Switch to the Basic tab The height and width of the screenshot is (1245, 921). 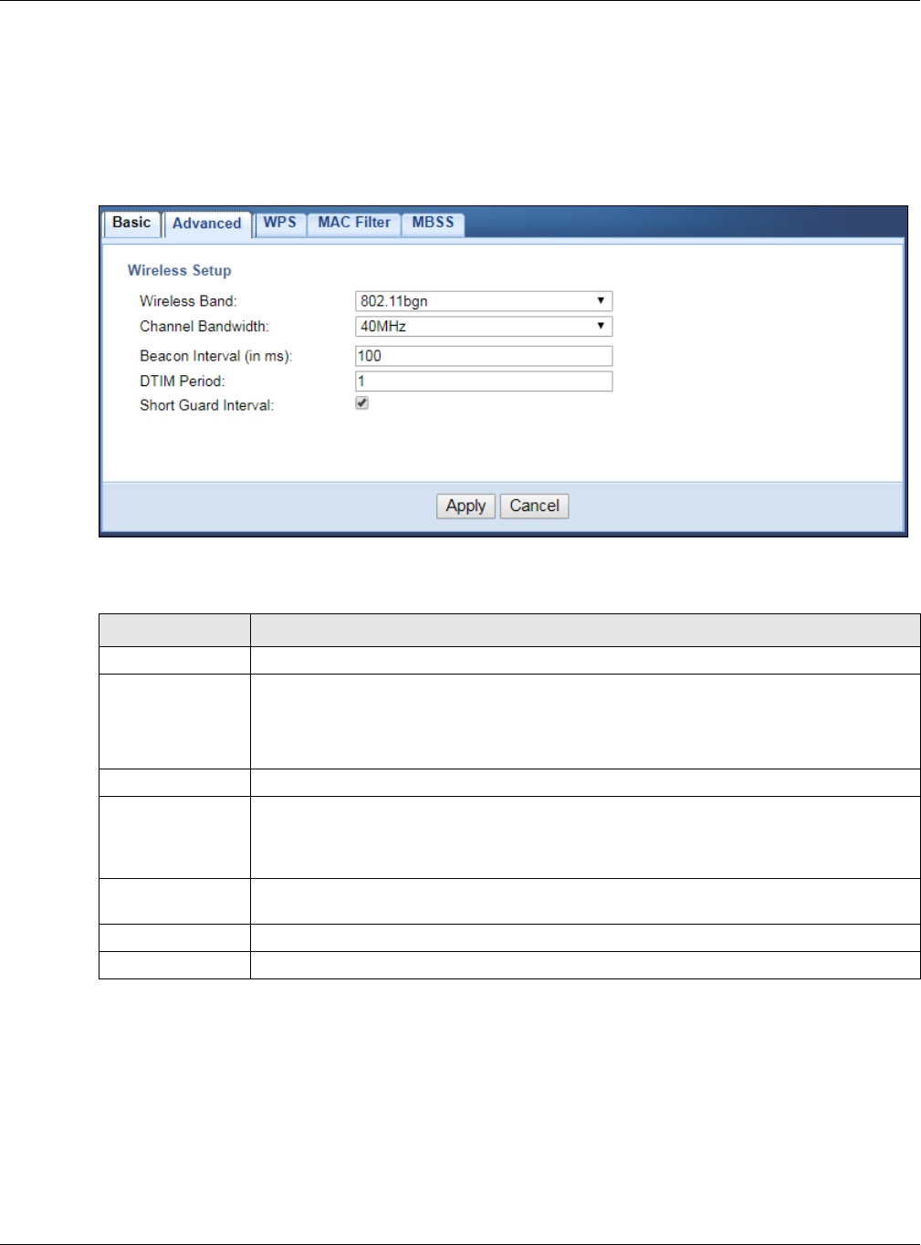coord(131,224)
